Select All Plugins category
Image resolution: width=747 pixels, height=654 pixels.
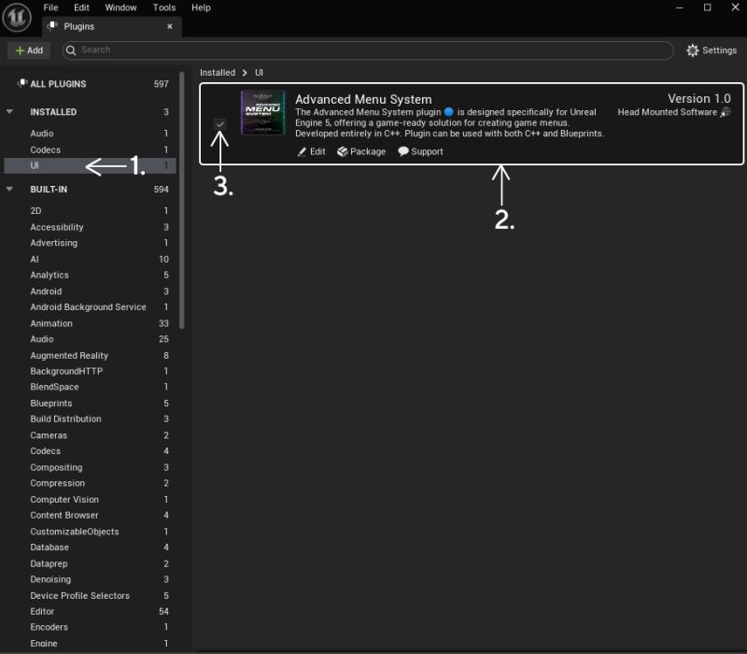tap(90, 84)
